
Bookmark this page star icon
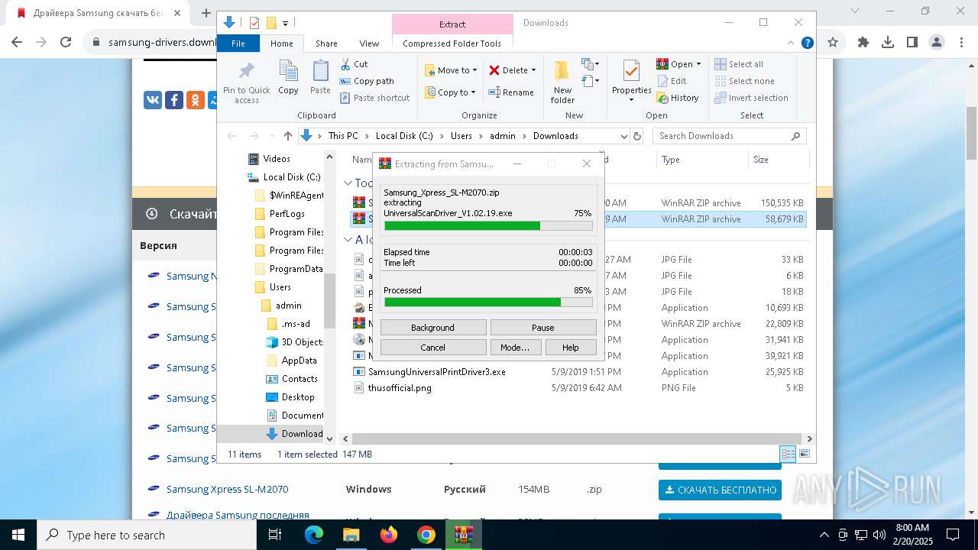(x=833, y=43)
